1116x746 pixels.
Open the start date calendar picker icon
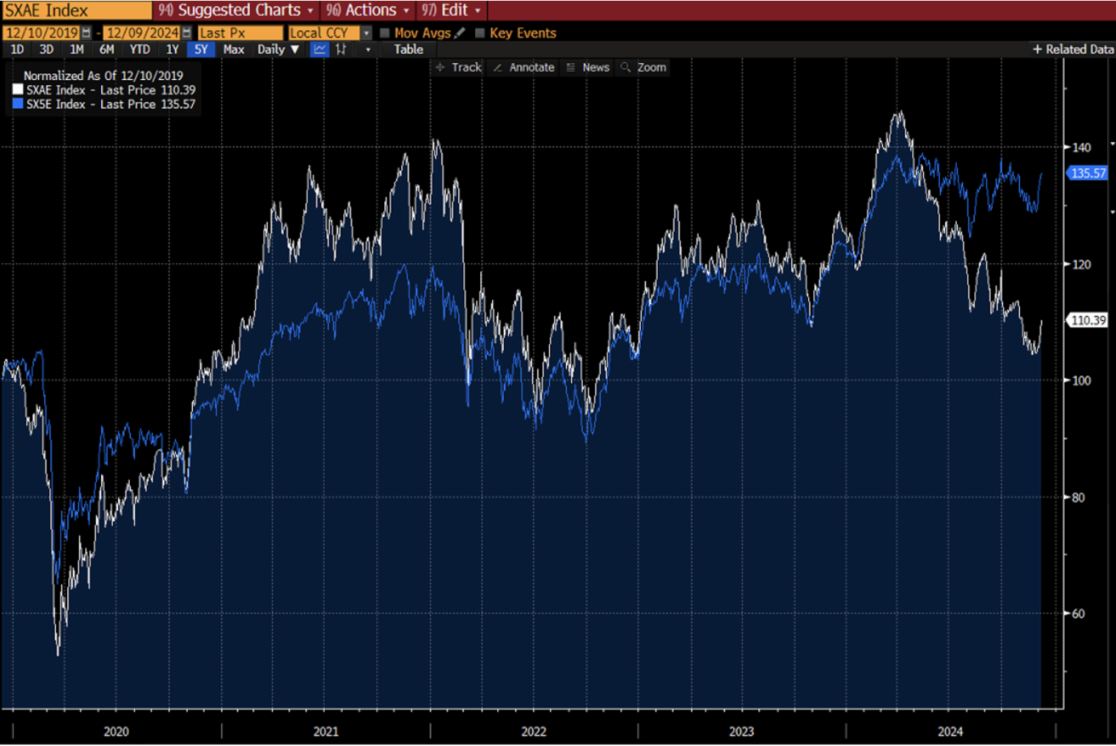pyautogui.click(x=87, y=33)
